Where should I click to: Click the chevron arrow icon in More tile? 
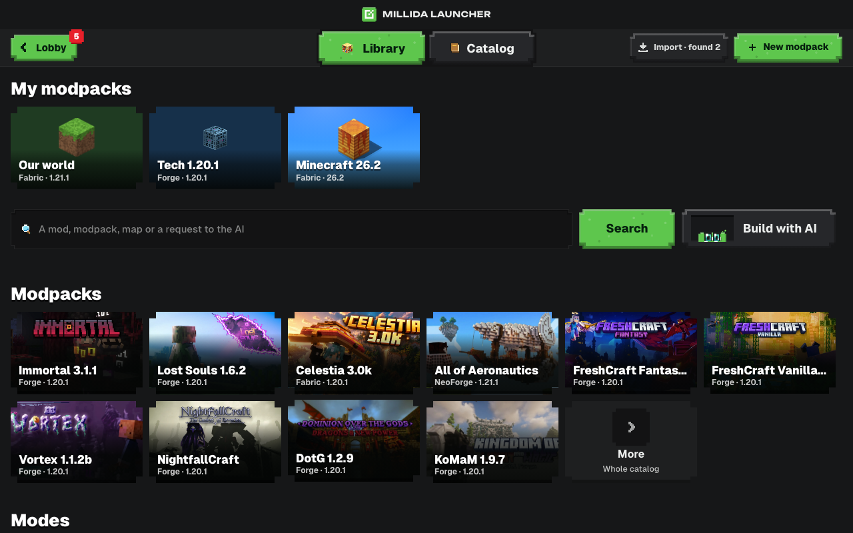tap(631, 426)
